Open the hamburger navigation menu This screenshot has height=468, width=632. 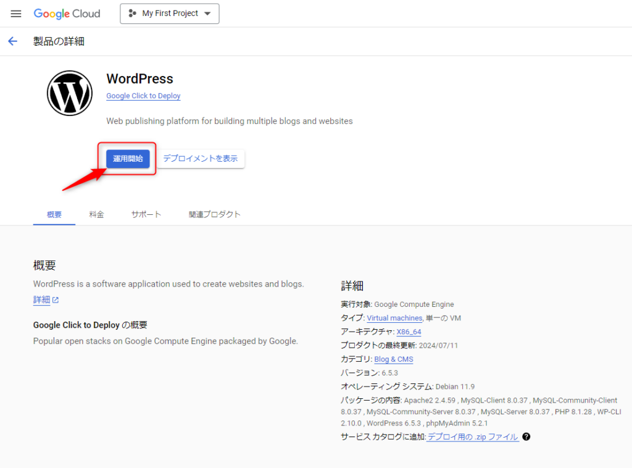click(16, 14)
